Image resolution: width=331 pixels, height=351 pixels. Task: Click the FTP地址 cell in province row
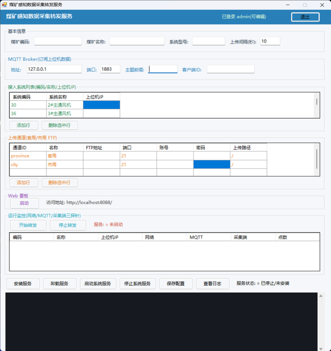[101, 156]
